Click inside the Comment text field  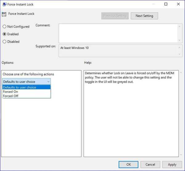click(118, 33)
